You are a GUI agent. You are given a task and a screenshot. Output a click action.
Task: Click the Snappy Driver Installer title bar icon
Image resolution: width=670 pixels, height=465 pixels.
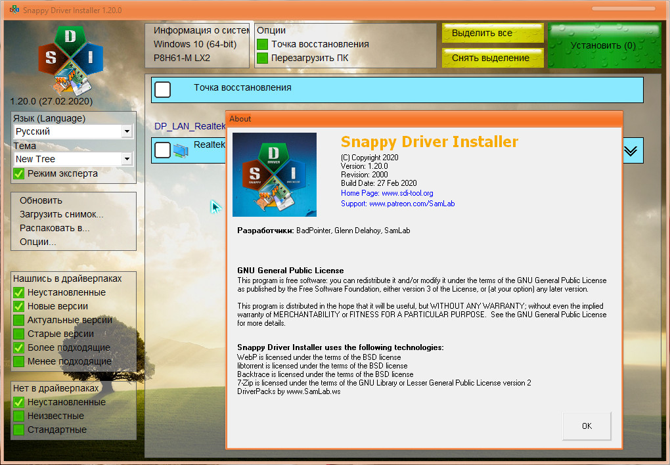14,9
